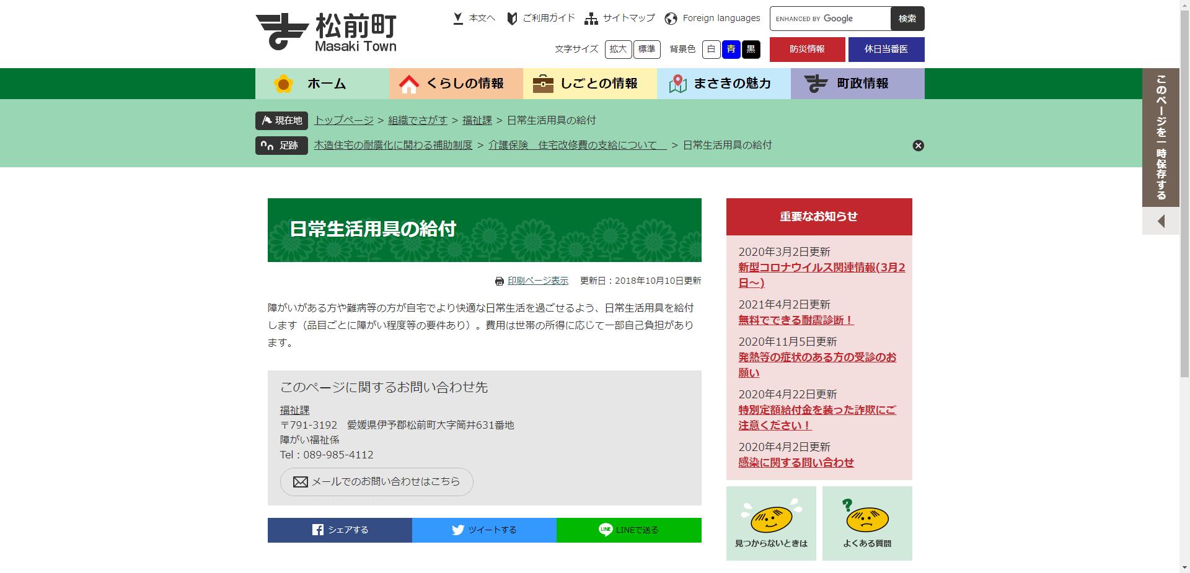Open the 町政情報 section tab
The height and width of the screenshot is (573, 1190).
point(857,83)
